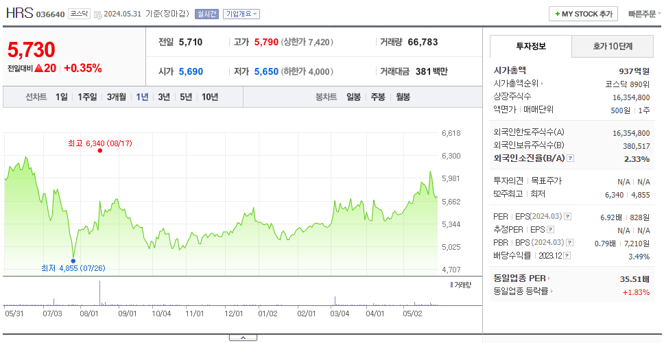Click help icon next to PER EPS(2024.03)
This screenshot has height=343, width=664.
click(568, 217)
